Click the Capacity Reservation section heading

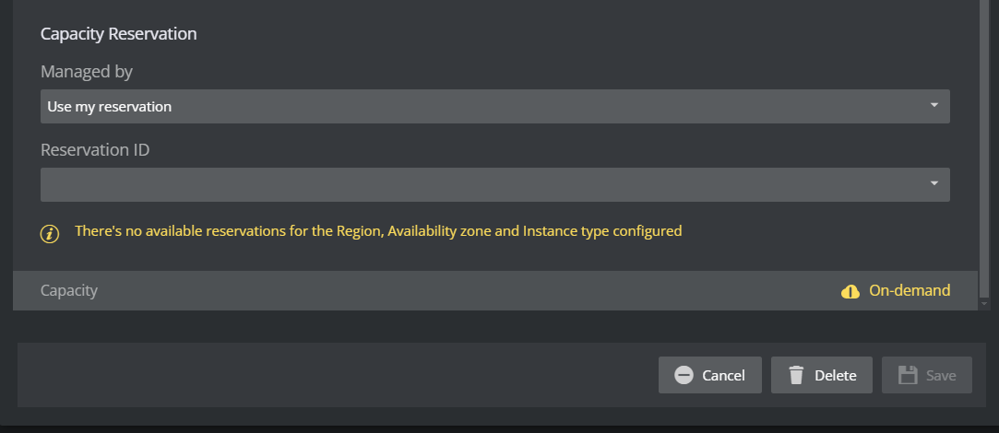tap(119, 34)
